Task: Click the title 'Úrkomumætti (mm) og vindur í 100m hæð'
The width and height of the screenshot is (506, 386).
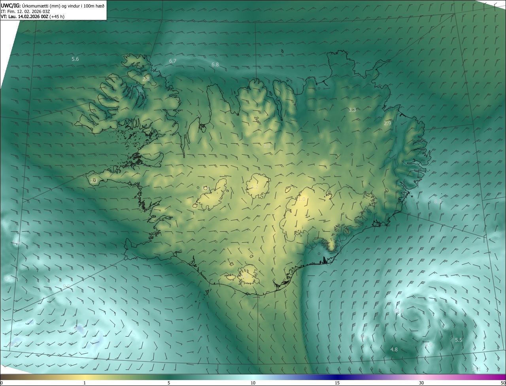Action: (x=63, y=6)
